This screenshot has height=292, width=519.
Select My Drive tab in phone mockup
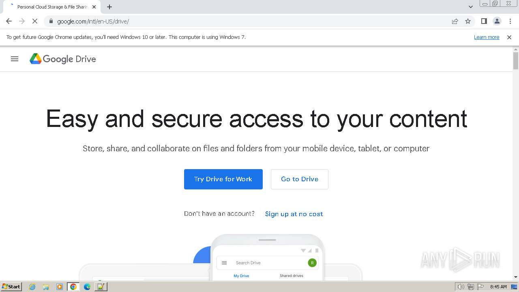pos(241,276)
